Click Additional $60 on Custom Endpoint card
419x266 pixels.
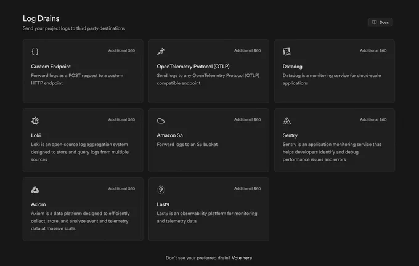coord(121,50)
